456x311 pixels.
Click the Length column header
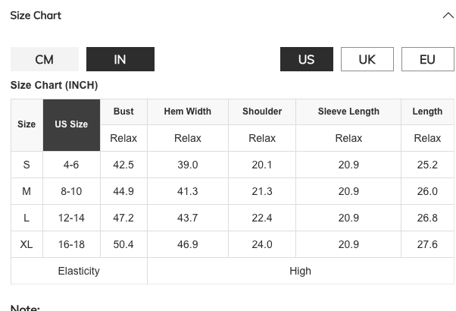[x=427, y=112]
